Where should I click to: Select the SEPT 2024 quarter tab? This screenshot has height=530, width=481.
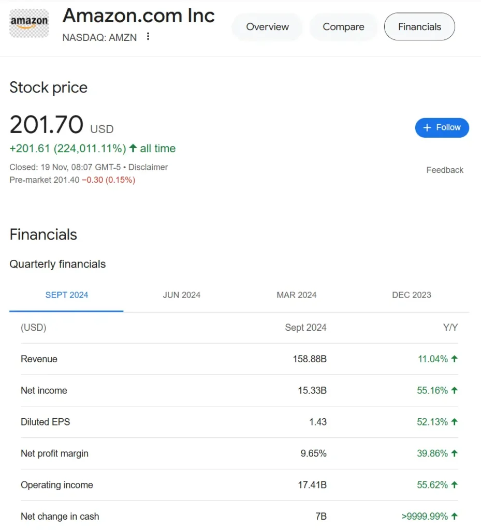pos(67,296)
